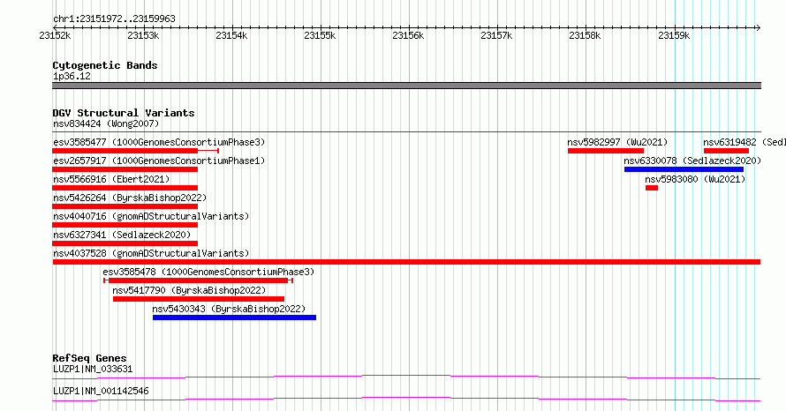
Task: Select the nsv5983080 (Wu2021) variant label
Action: click(x=695, y=179)
